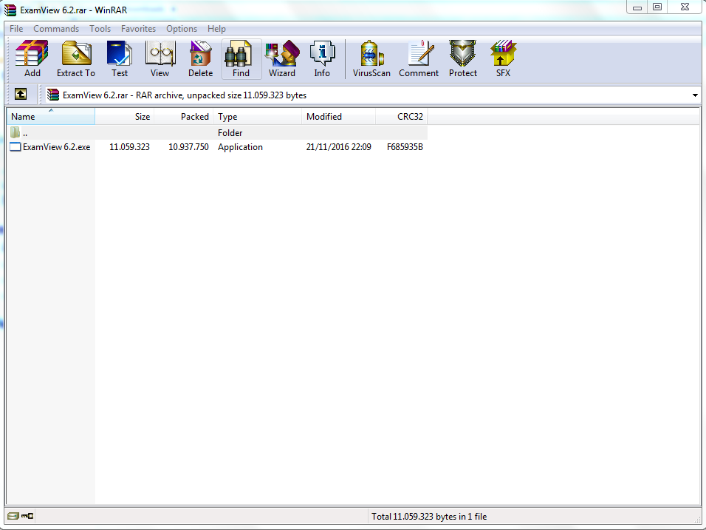Click the Folder type cell

click(230, 132)
